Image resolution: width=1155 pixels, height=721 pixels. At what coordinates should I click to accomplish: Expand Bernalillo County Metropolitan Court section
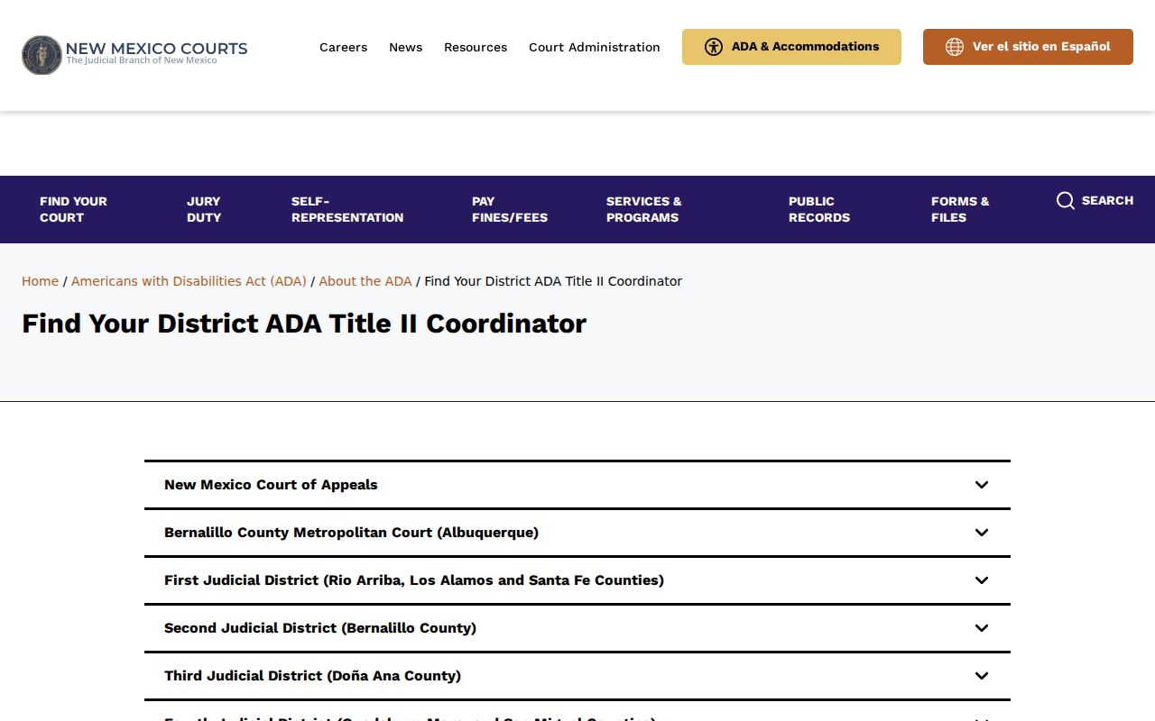click(x=577, y=533)
